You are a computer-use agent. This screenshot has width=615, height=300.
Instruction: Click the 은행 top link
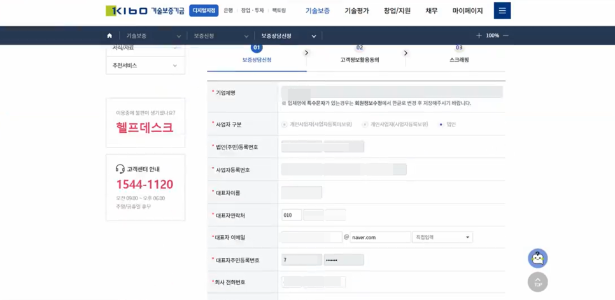[229, 11]
